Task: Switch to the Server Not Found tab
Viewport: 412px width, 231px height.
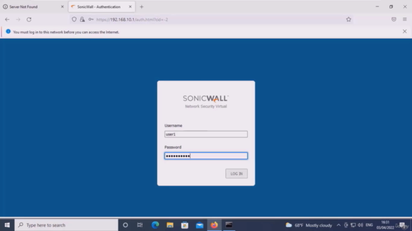Action: tap(33, 7)
